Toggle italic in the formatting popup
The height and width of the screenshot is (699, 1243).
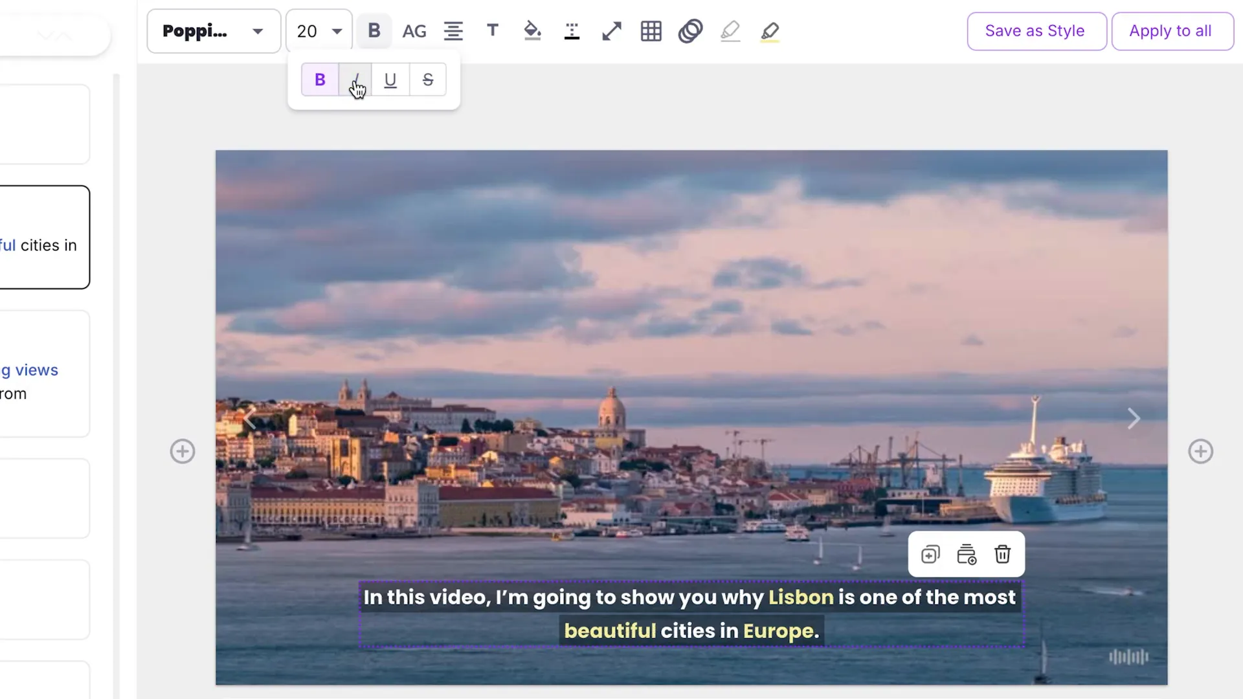pyautogui.click(x=355, y=80)
